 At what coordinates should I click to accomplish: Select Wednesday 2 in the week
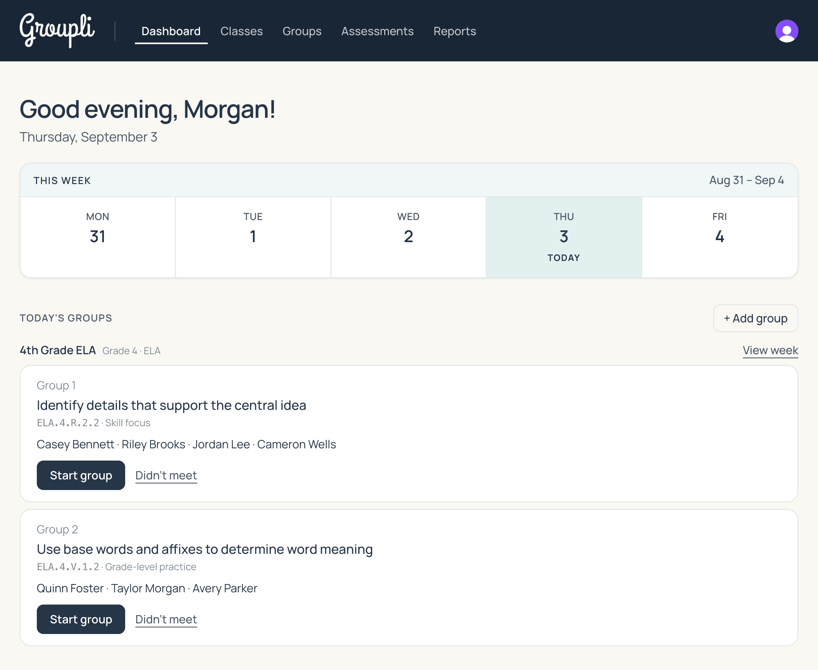pyautogui.click(x=409, y=237)
